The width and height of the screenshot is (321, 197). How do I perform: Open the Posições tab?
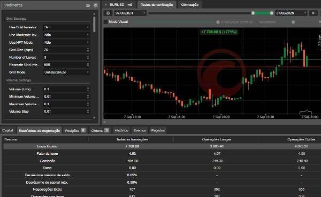pyautogui.click(x=75, y=131)
